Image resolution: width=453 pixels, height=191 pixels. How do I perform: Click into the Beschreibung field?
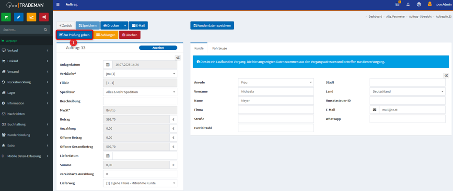coord(140,101)
